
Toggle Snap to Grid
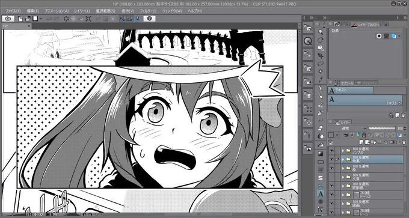click(138, 19)
